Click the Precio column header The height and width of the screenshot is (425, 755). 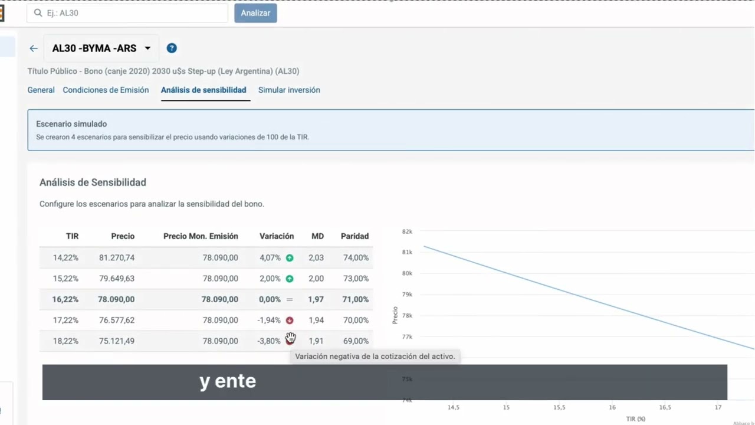click(x=123, y=236)
